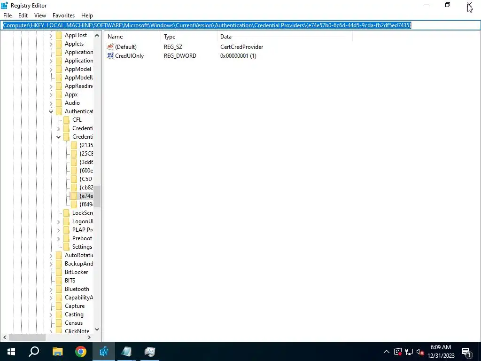
Task: Expand the Audio key
Action: [x=51, y=103]
